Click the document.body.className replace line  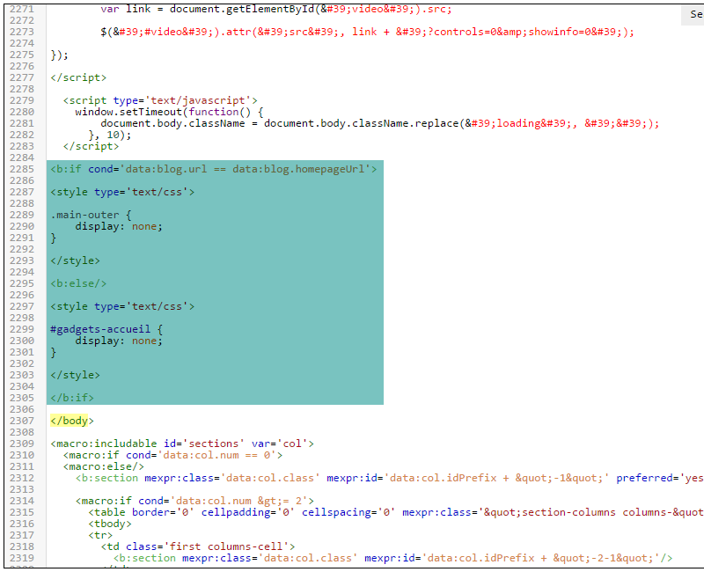(x=380, y=123)
